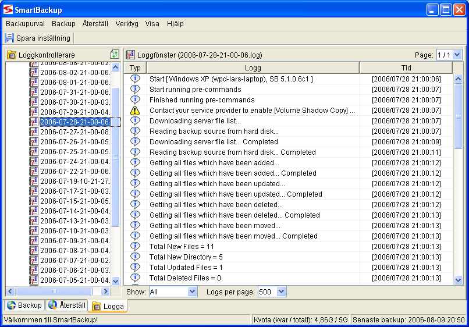The image size is (469, 327).
Task: Switch to the Backup bottom tab
Action: pos(24,305)
